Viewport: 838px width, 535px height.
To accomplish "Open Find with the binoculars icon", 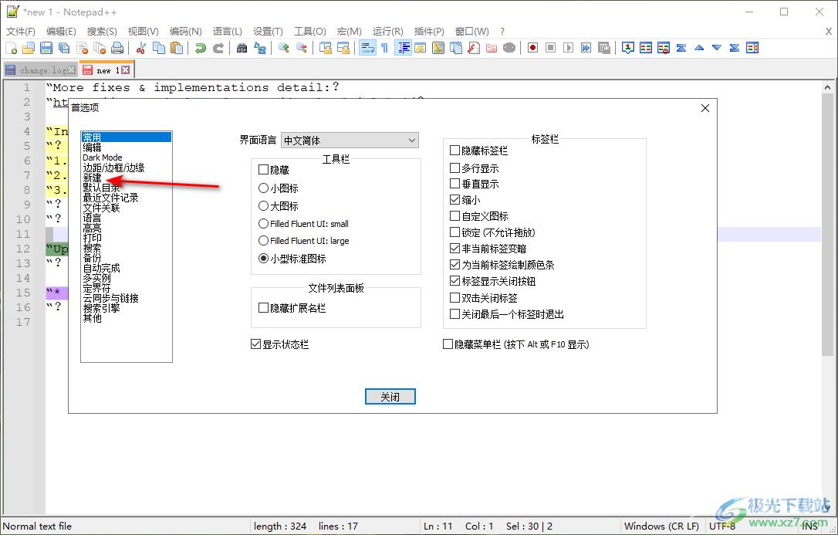I will (x=242, y=48).
